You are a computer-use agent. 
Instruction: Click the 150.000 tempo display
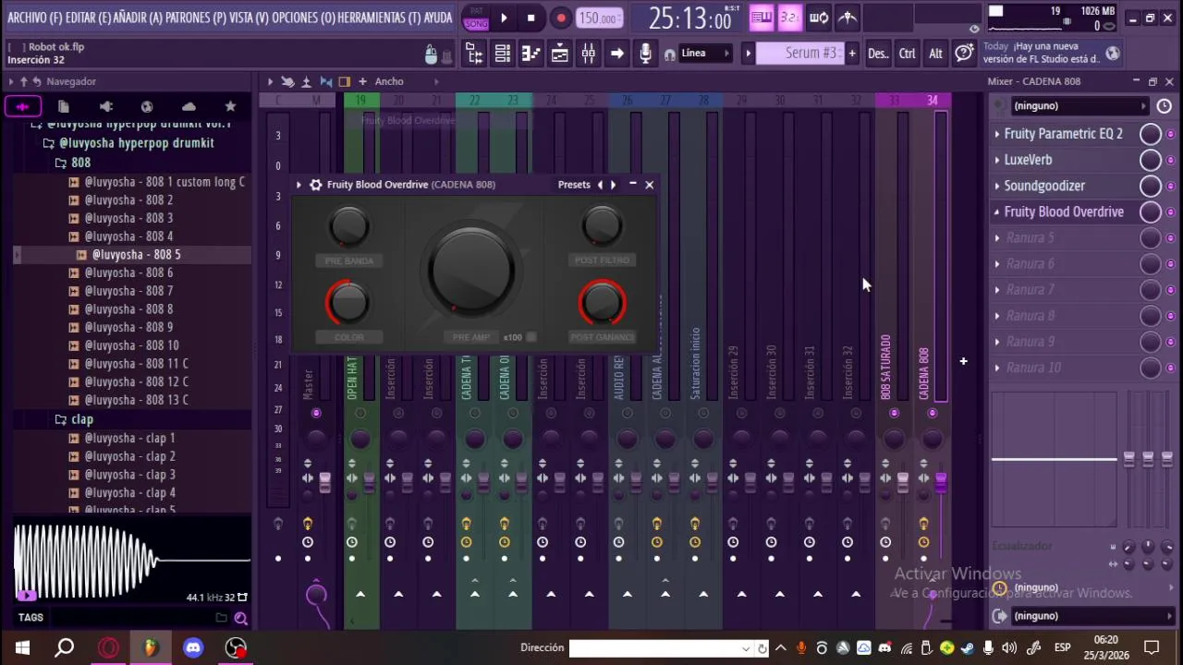click(x=598, y=18)
